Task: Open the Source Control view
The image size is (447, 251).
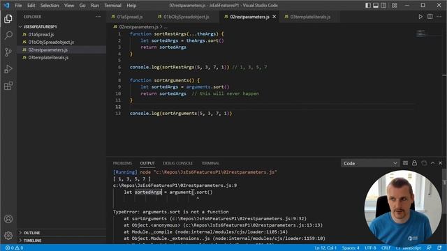Action: pyautogui.click(x=8, y=52)
